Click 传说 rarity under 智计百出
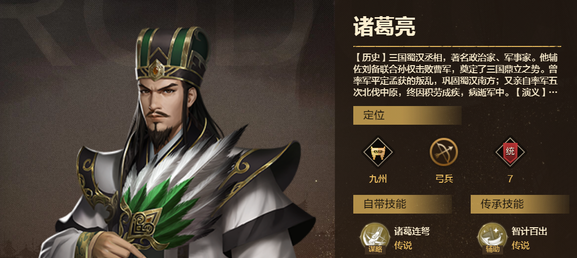The width and height of the screenshot is (577, 258). tap(520, 245)
